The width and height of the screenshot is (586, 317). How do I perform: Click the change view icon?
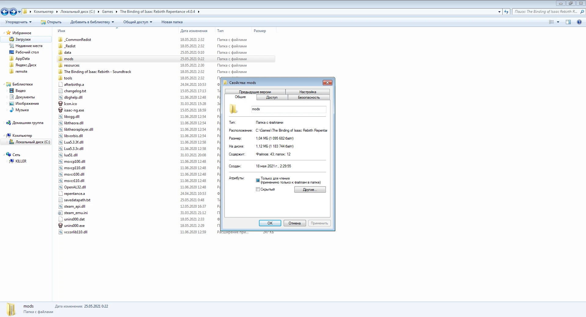point(551,22)
